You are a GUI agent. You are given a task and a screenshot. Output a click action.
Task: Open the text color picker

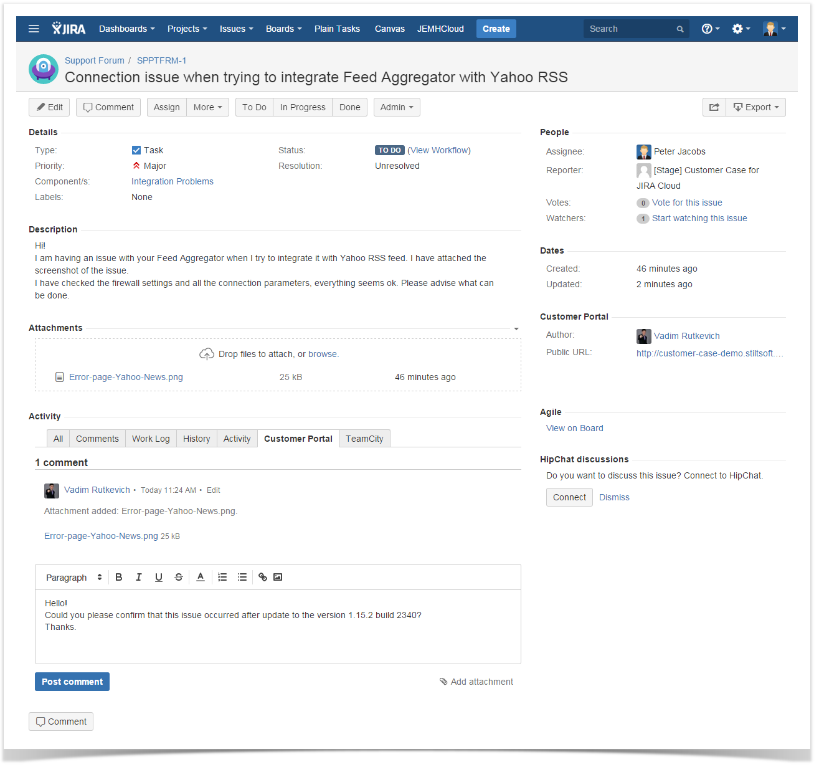coord(201,577)
